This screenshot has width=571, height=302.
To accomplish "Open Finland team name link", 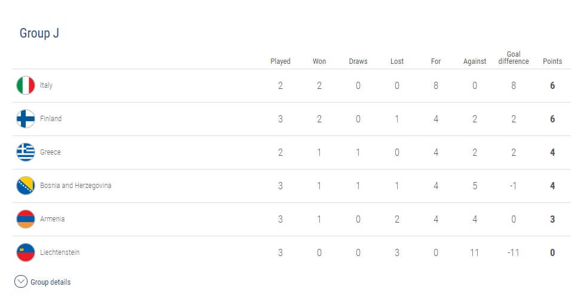I will (51, 119).
